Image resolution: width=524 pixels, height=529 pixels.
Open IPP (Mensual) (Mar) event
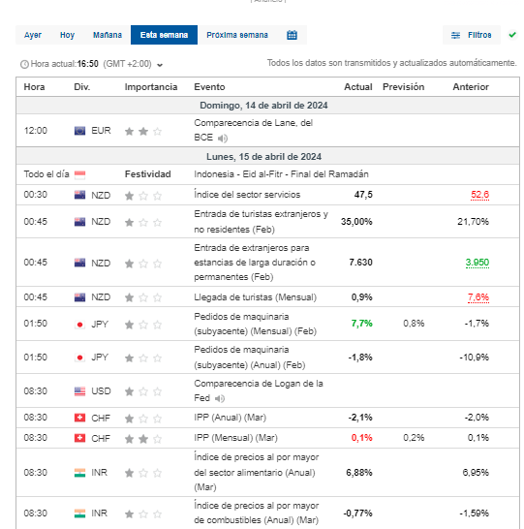[235, 438]
